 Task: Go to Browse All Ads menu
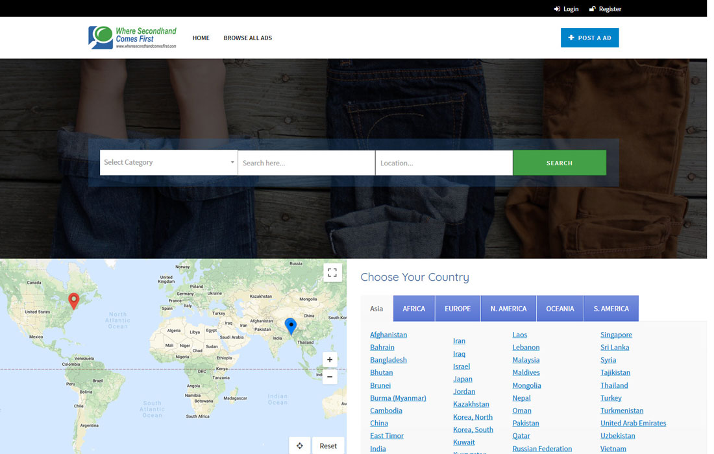(247, 38)
